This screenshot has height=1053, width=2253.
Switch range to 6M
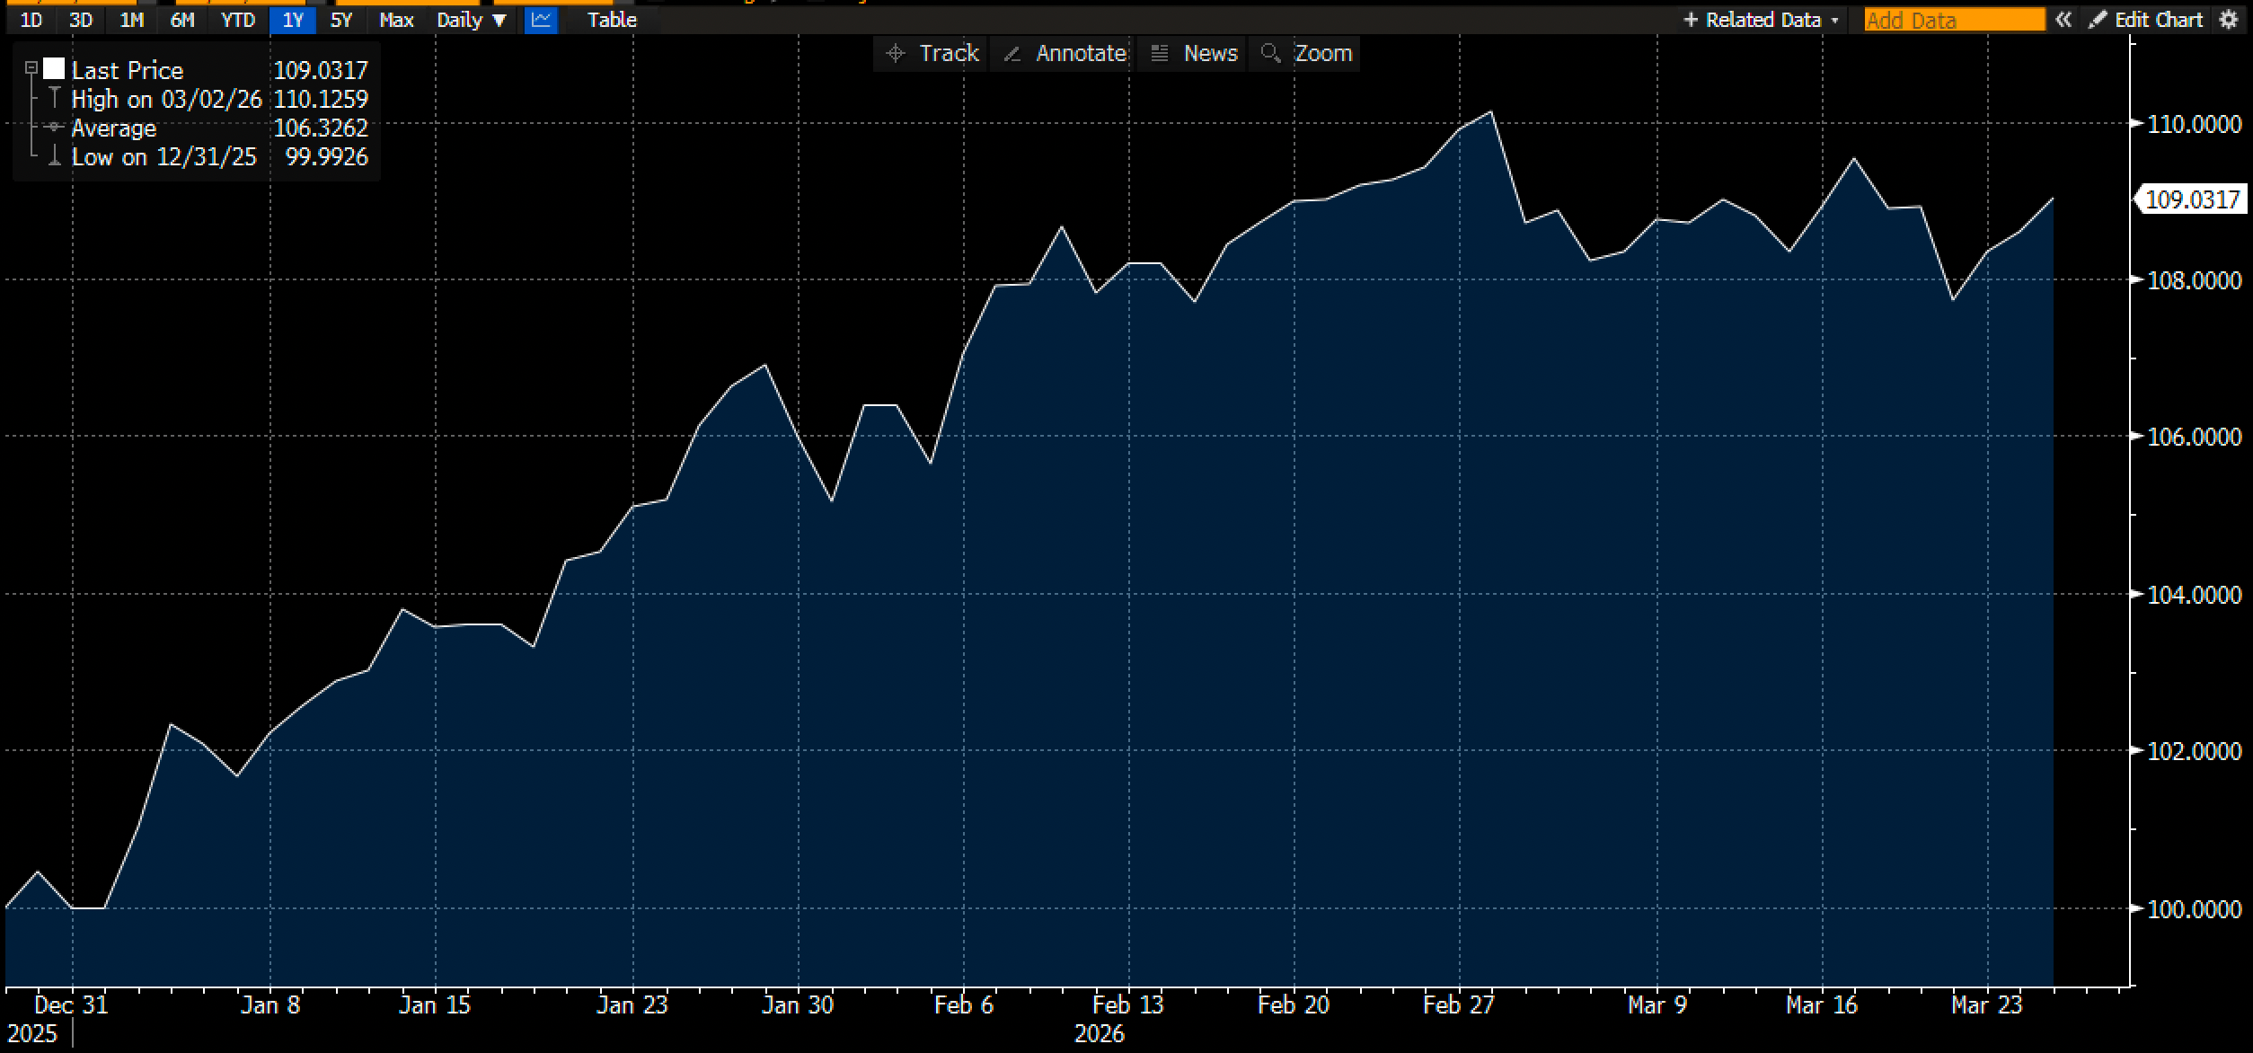click(182, 20)
